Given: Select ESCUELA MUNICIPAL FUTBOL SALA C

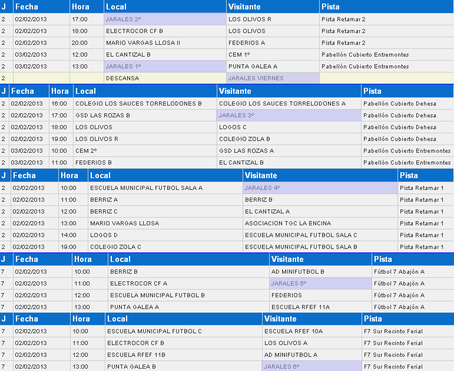Looking at the screenshot, I should click(x=320, y=235).
